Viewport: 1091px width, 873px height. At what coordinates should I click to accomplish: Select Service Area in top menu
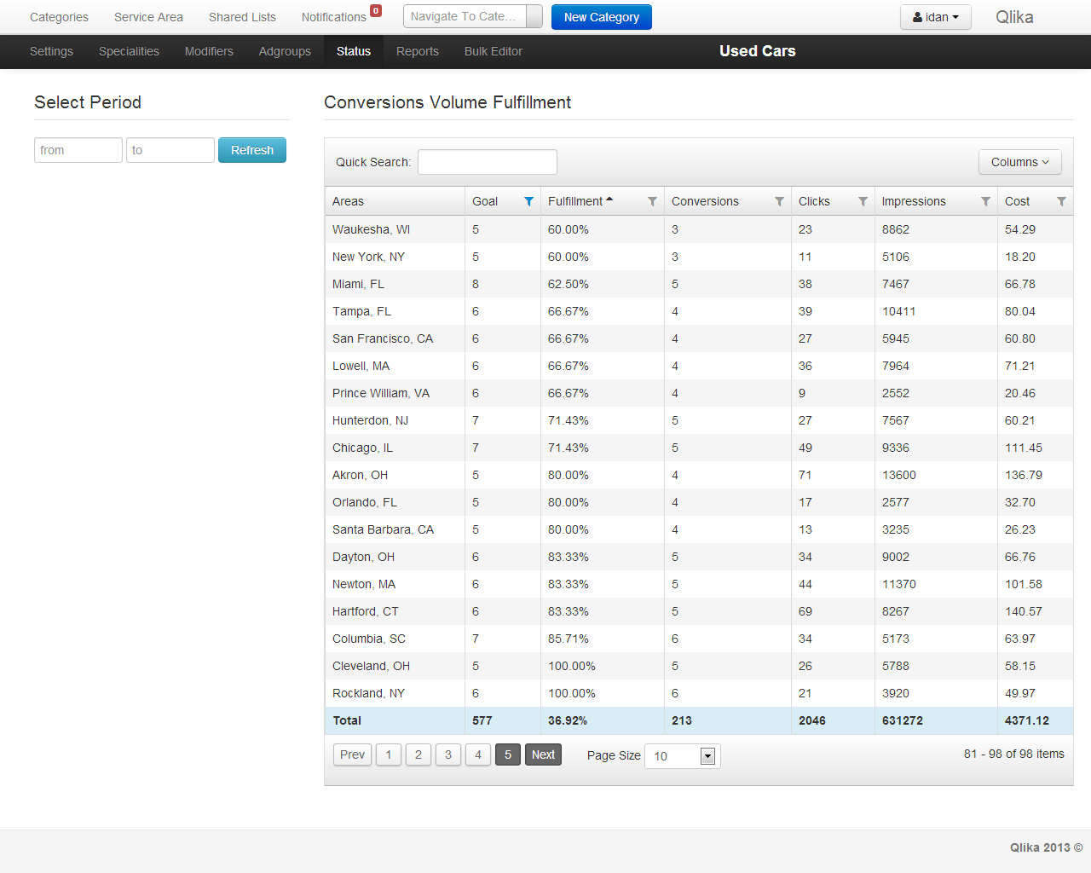pyautogui.click(x=148, y=17)
